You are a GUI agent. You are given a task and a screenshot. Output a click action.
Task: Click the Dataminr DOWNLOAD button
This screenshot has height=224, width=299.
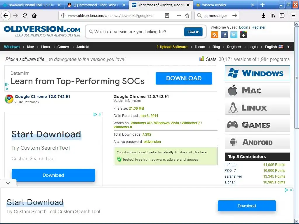click(184, 78)
